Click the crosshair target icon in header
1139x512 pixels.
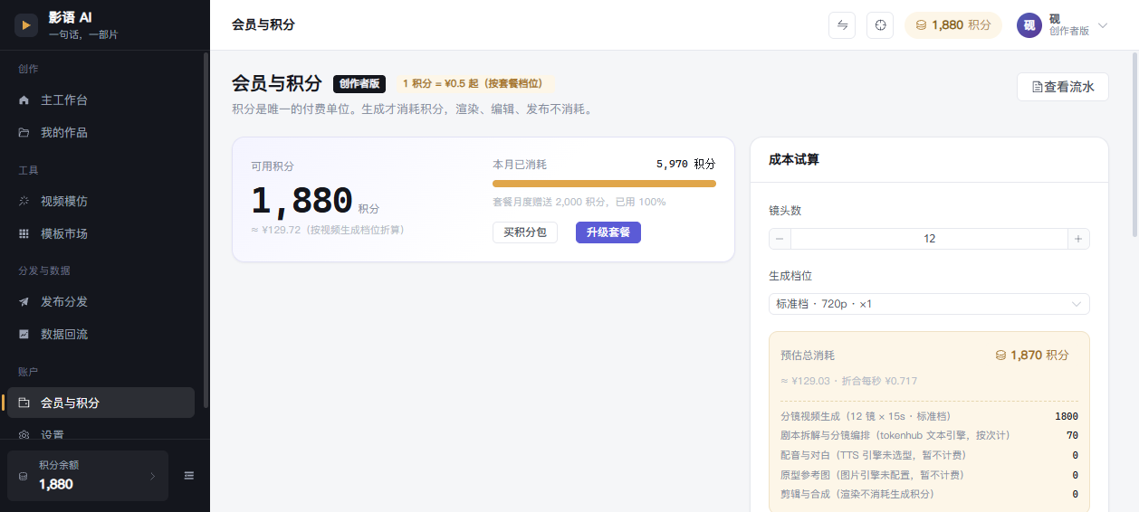(880, 25)
